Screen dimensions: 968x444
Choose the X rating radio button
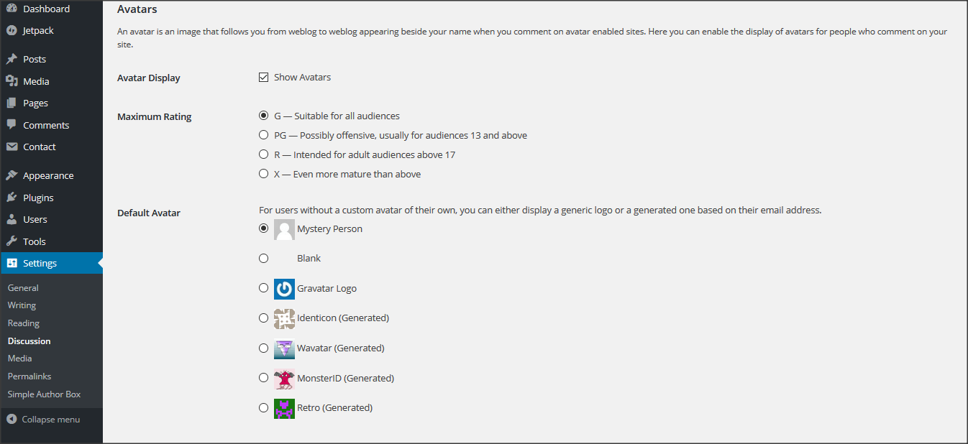[264, 174]
